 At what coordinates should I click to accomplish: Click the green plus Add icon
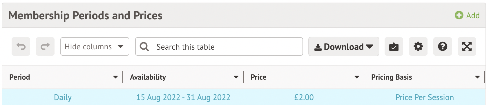pos(459,15)
